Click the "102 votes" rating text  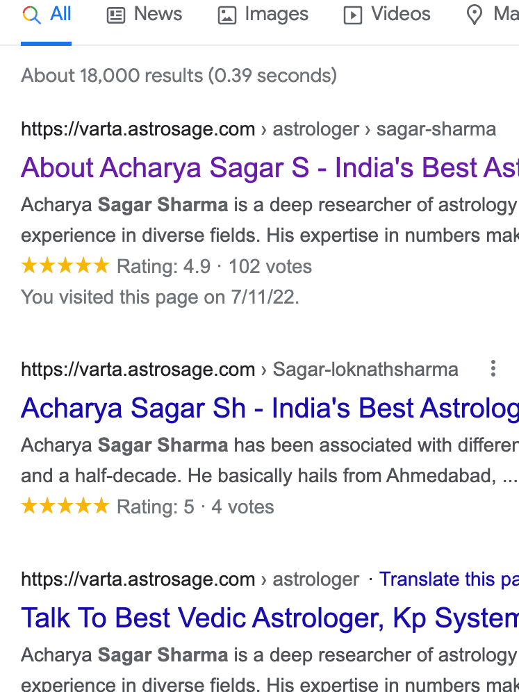point(270,266)
